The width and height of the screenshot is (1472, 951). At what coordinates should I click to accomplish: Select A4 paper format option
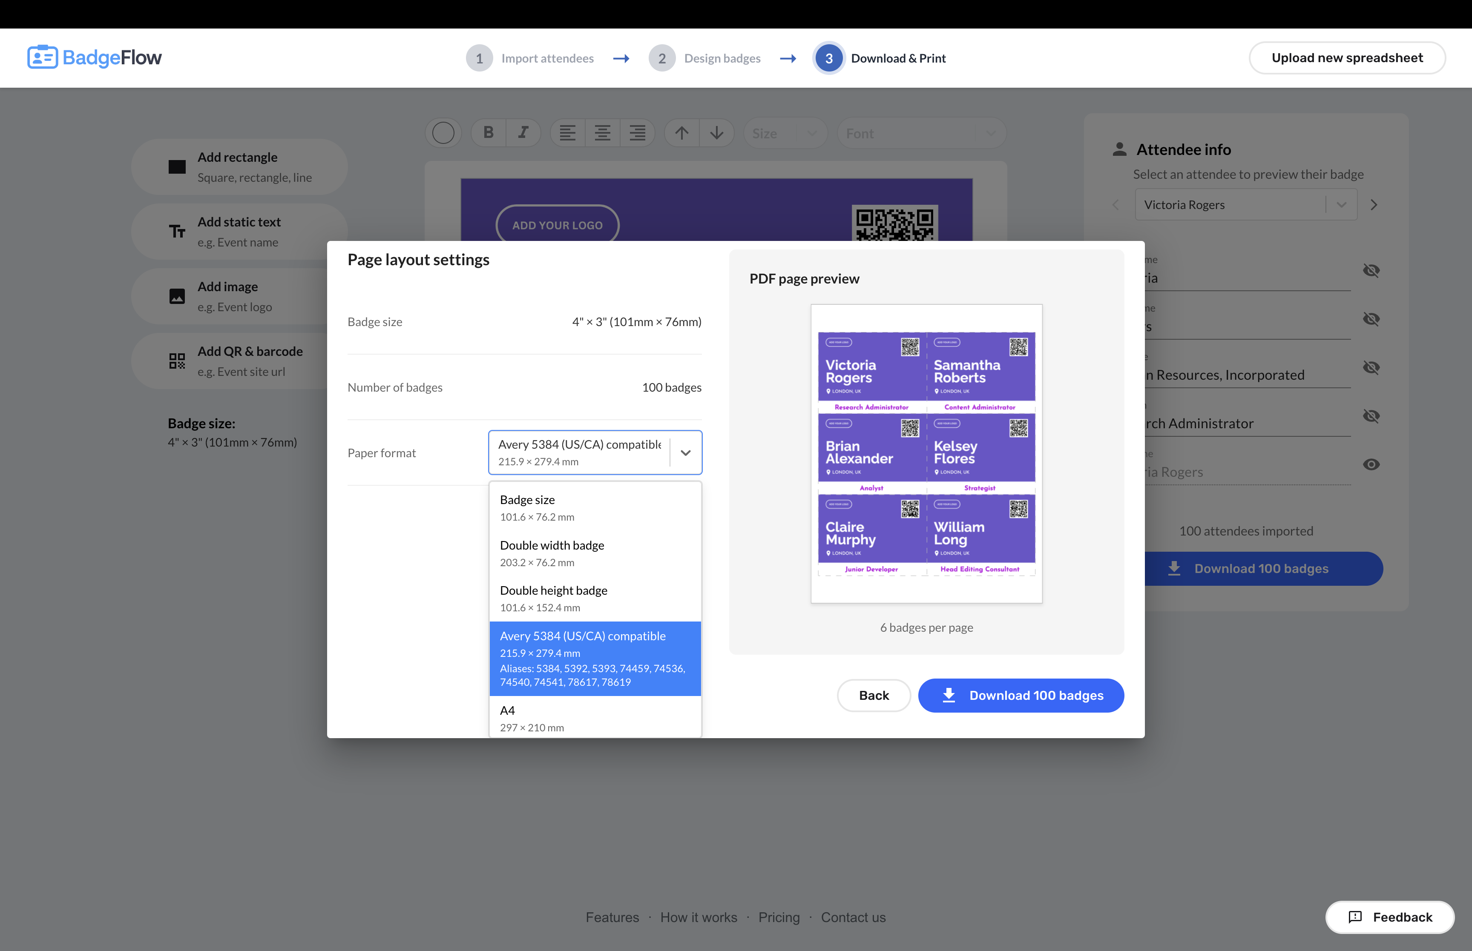(x=595, y=718)
